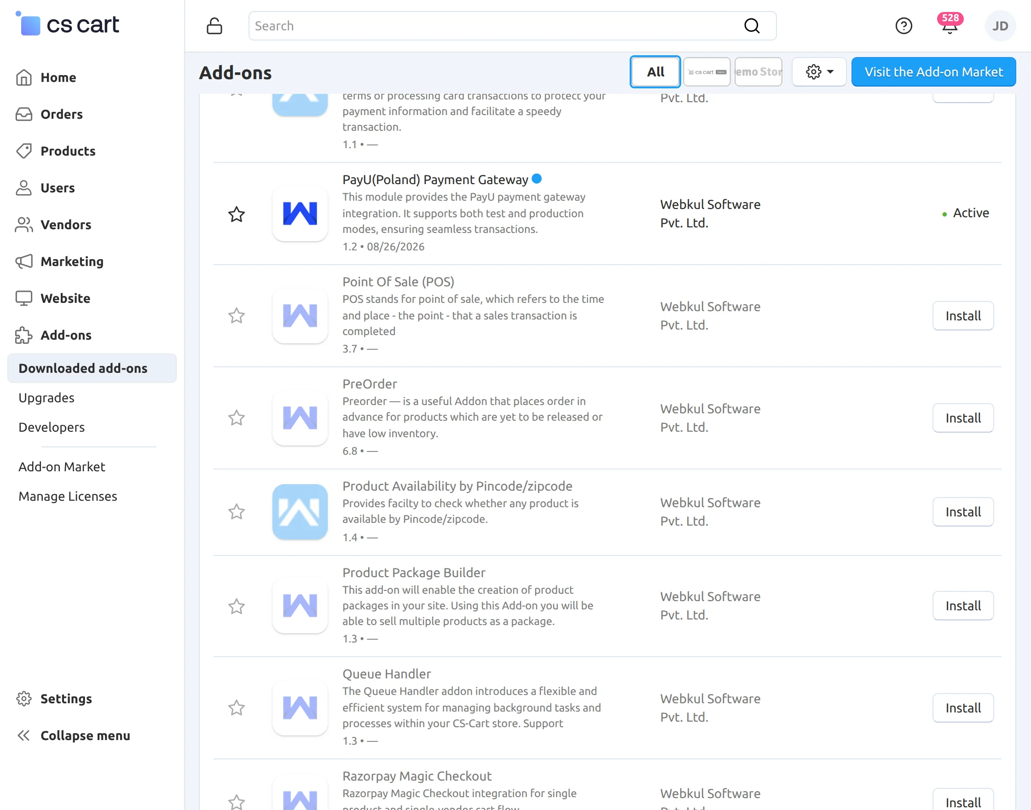Image resolution: width=1031 pixels, height=810 pixels.
Task: Open PayU(Poland) Payment Gateway add-on title
Action: click(435, 180)
